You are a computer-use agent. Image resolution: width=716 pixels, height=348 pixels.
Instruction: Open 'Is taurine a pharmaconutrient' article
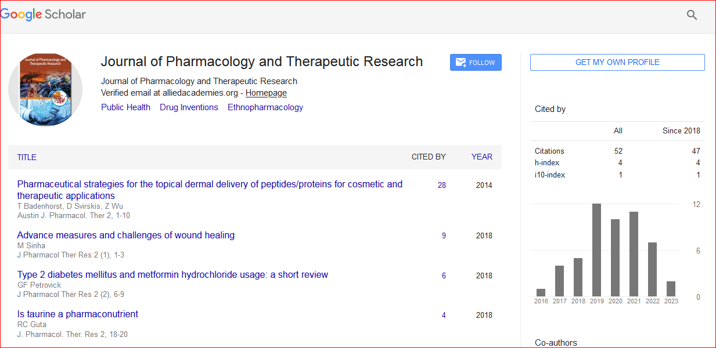[78, 314]
